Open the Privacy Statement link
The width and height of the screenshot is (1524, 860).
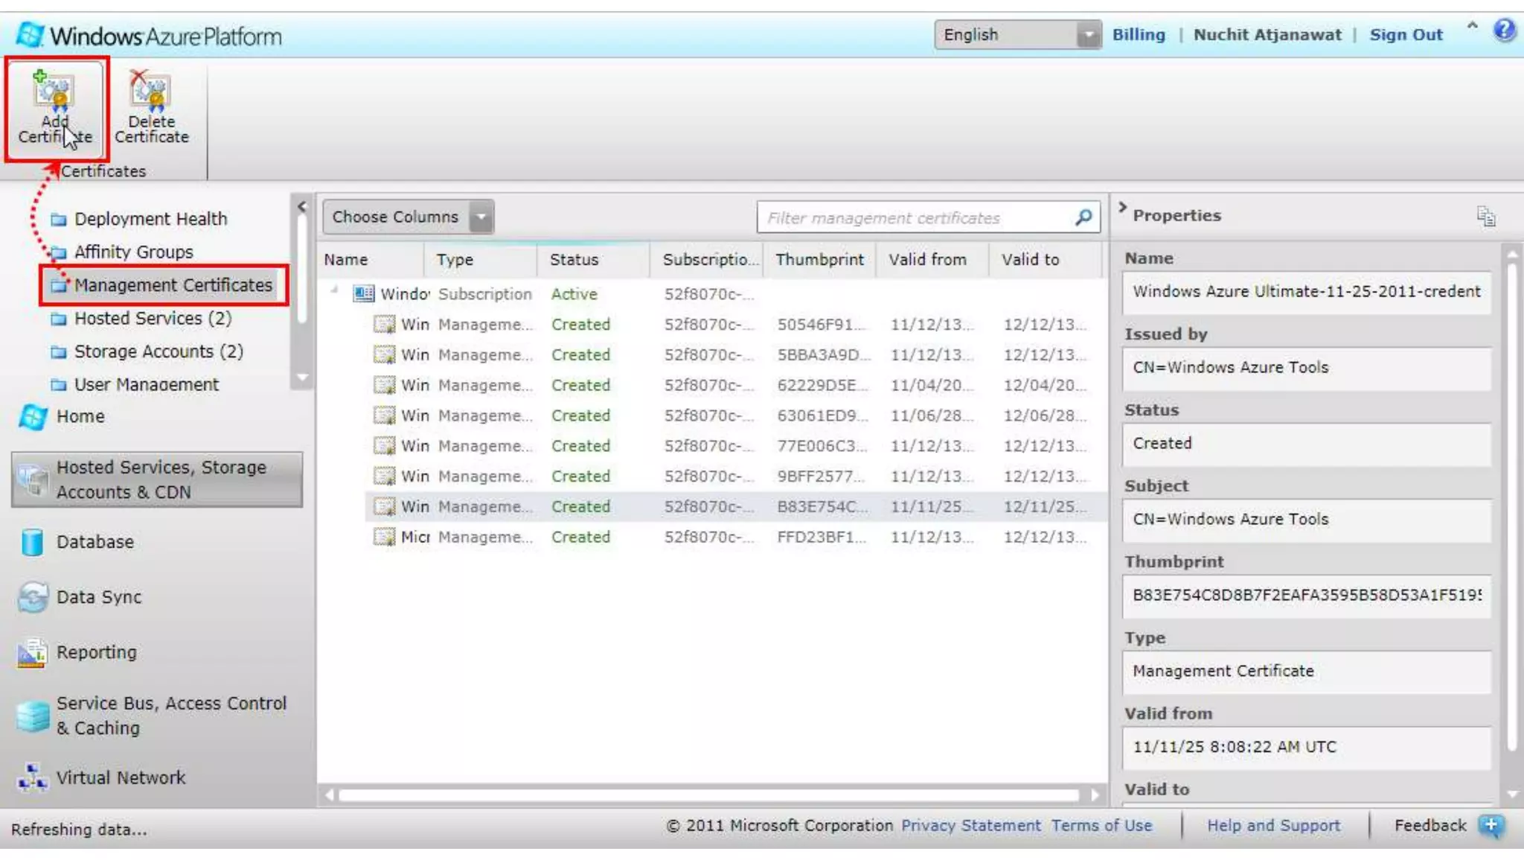pyautogui.click(x=970, y=825)
